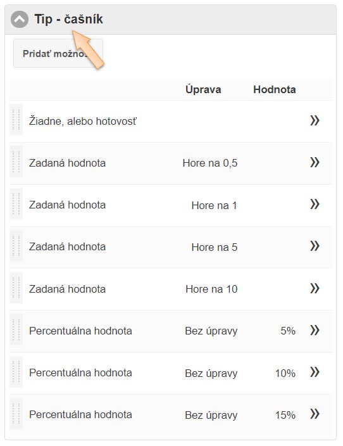Click the Úprava column header
This screenshot has width=343, height=446.
(203, 89)
